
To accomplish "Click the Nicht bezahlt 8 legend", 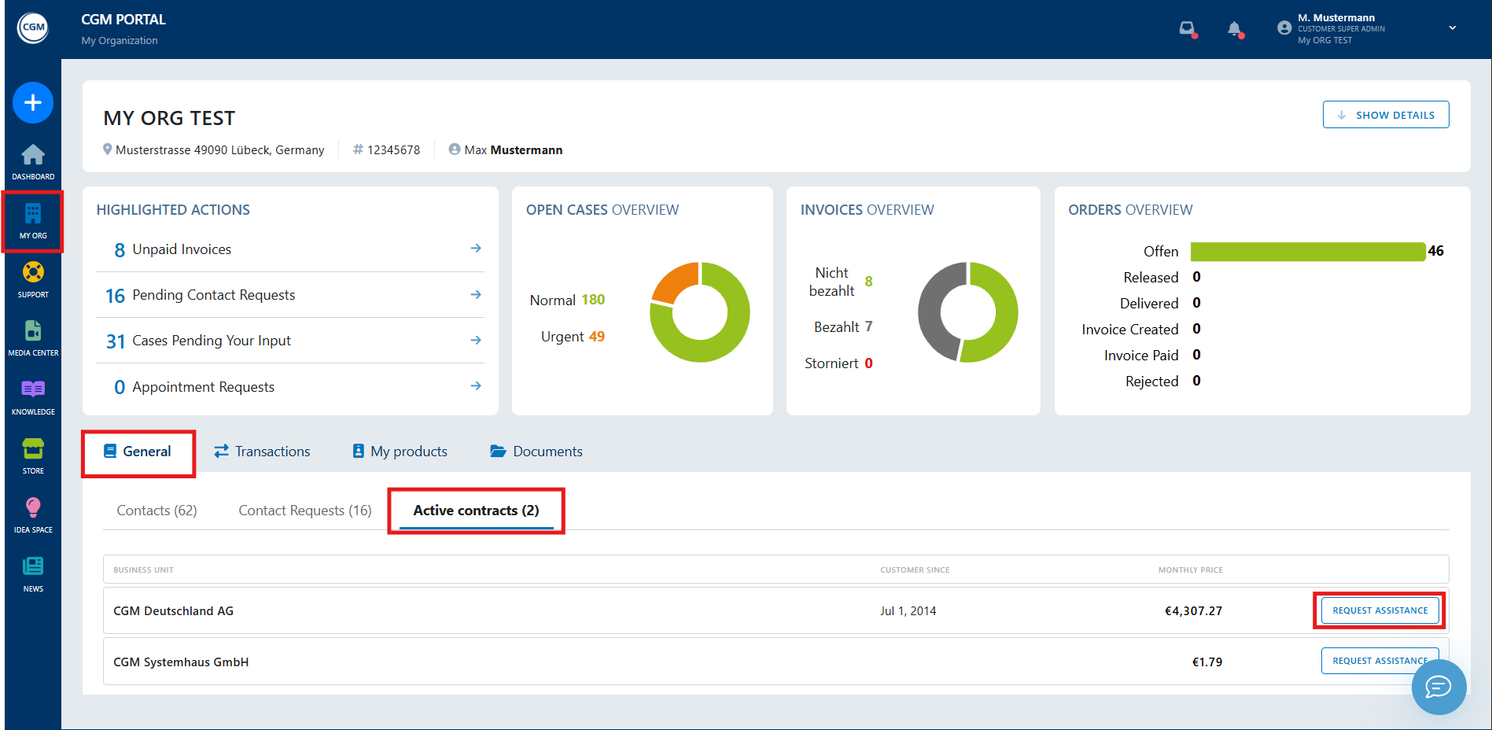I will [841, 282].
